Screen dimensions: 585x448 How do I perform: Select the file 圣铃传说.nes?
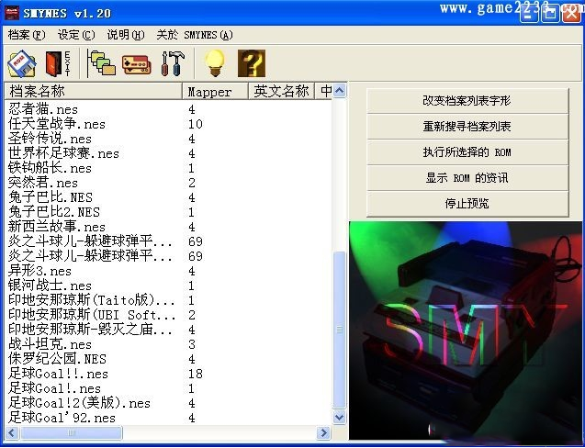click(x=50, y=139)
